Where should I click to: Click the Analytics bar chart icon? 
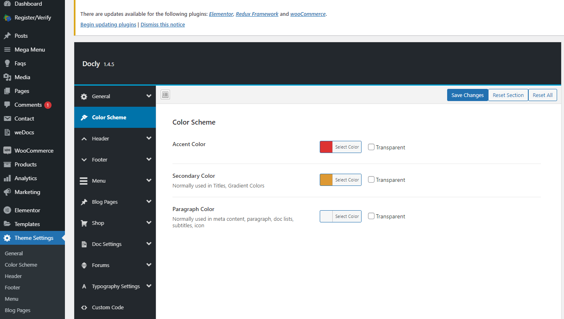pyautogui.click(x=7, y=178)
